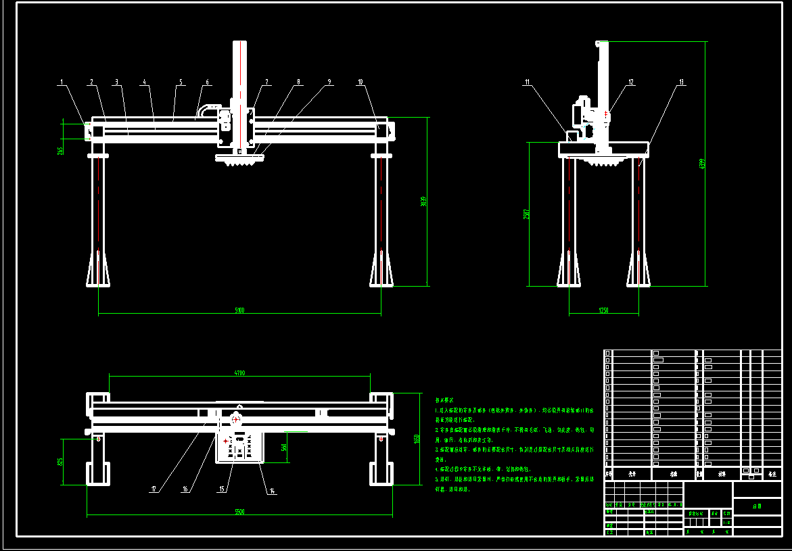This screenshot has width=792, height=551.
Task: Click part balloon number 13
Action: pyautogui.click(x=681, y=82)
